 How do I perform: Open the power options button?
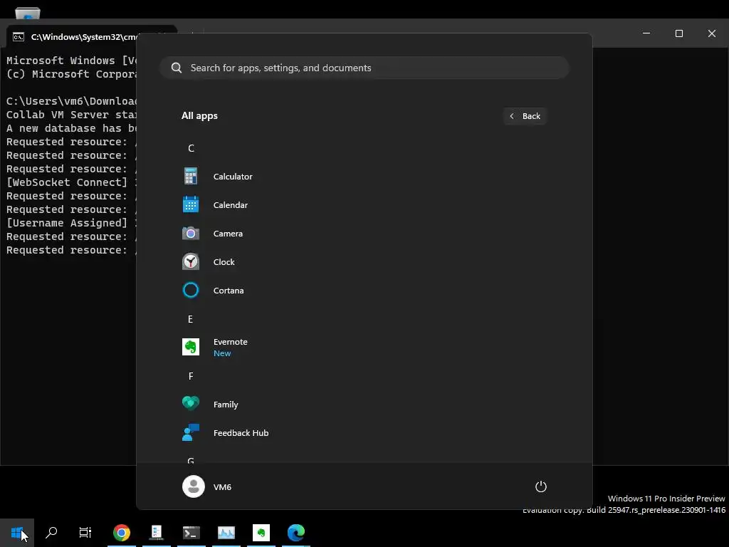tap(541, 486)
